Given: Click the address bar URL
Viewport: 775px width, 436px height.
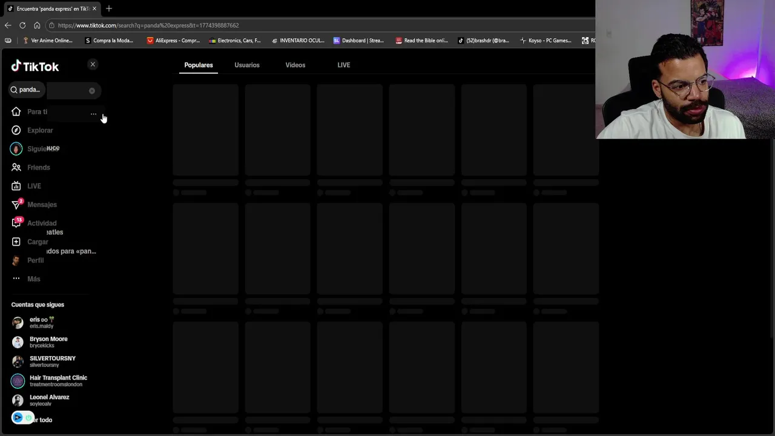Looking at the screenshot, I should 148,25.
